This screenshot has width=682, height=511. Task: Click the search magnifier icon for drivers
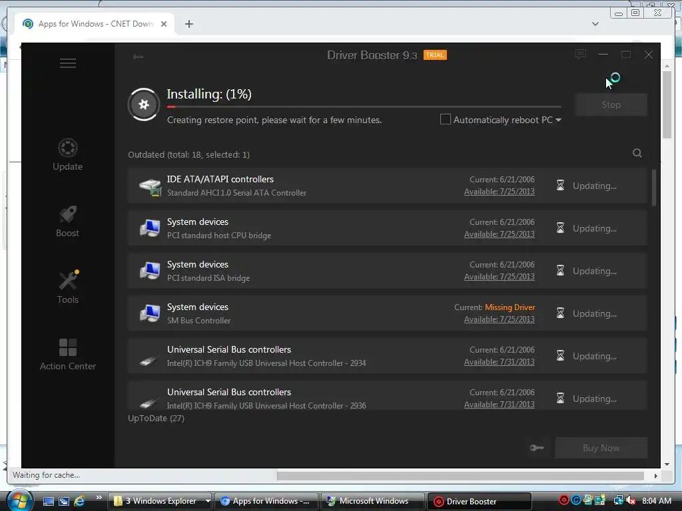coord(637,153)
